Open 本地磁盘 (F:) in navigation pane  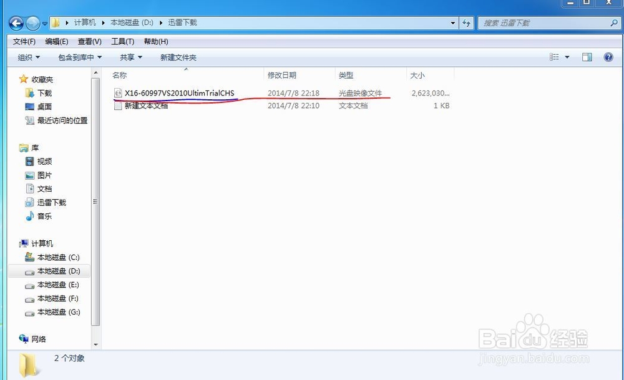coord(58,298)
